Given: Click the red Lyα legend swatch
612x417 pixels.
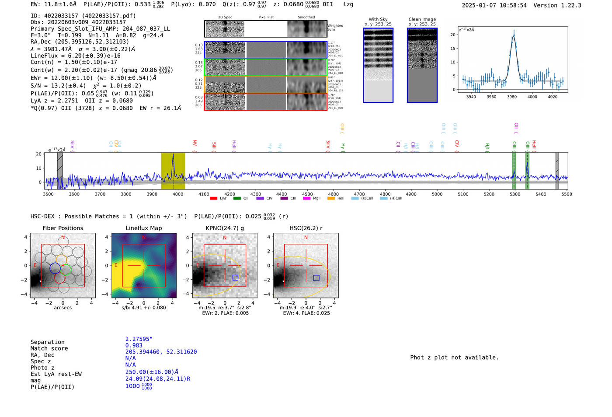Looking at the screenshot, I should 213,198.
